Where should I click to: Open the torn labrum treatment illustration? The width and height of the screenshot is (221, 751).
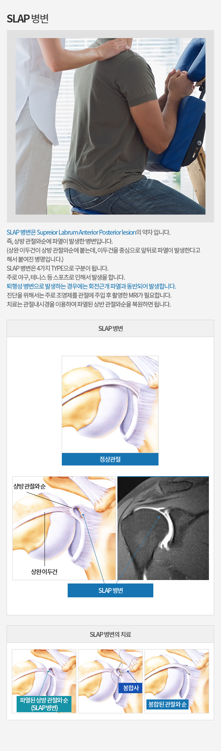44,681
